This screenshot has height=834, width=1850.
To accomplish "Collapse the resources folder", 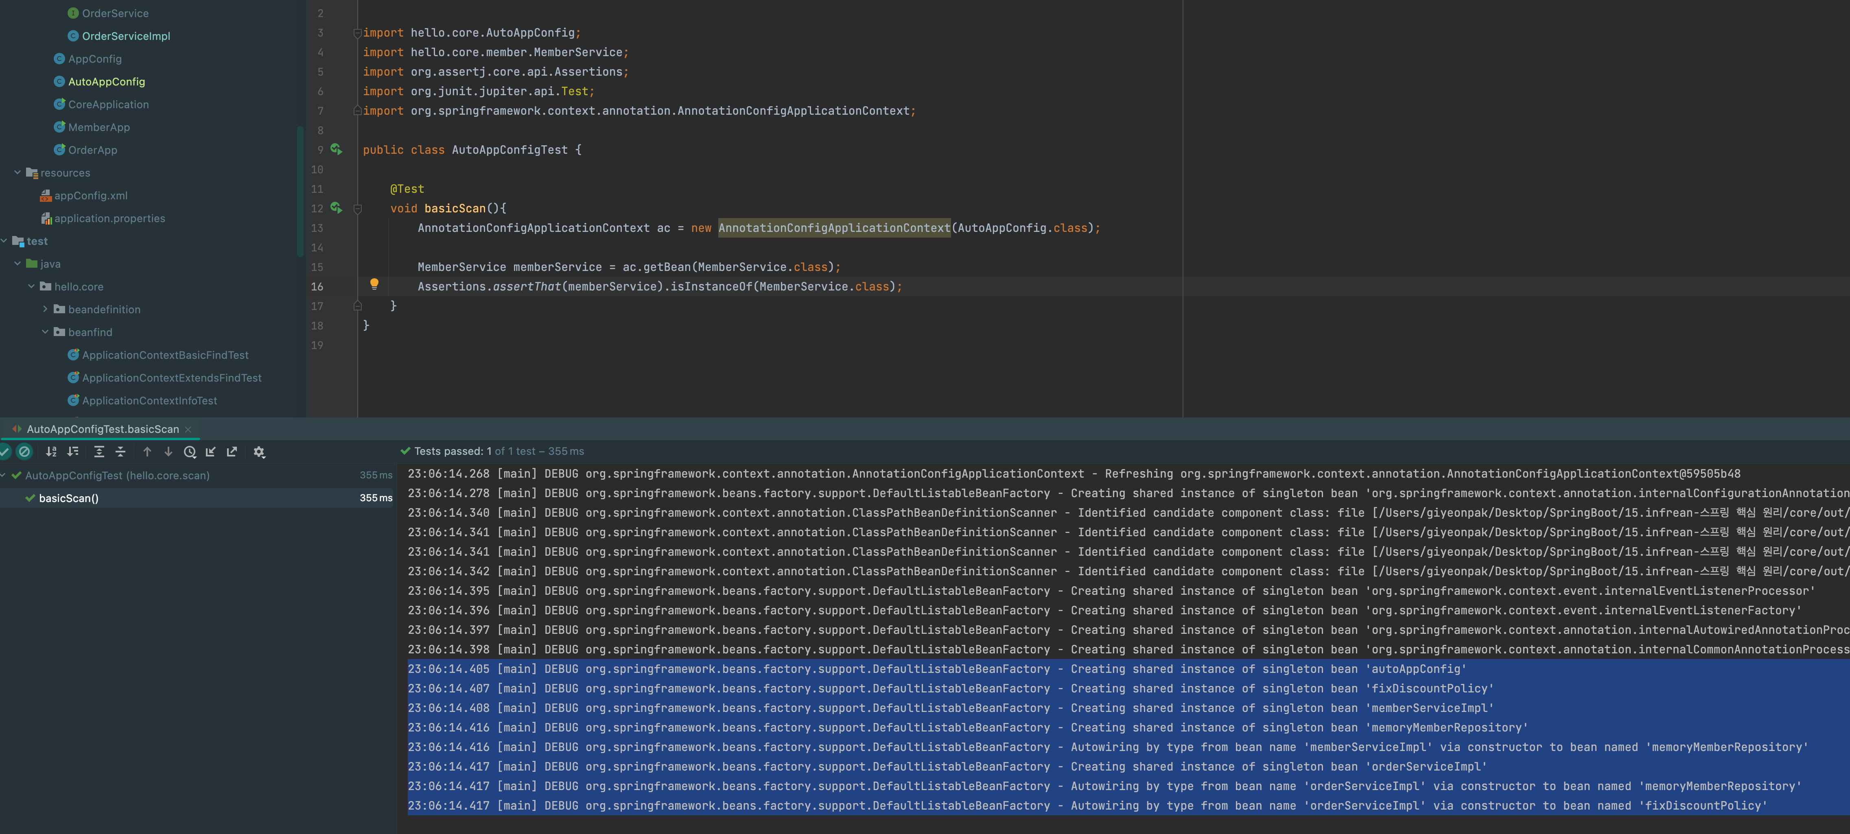I will [17, 172].
